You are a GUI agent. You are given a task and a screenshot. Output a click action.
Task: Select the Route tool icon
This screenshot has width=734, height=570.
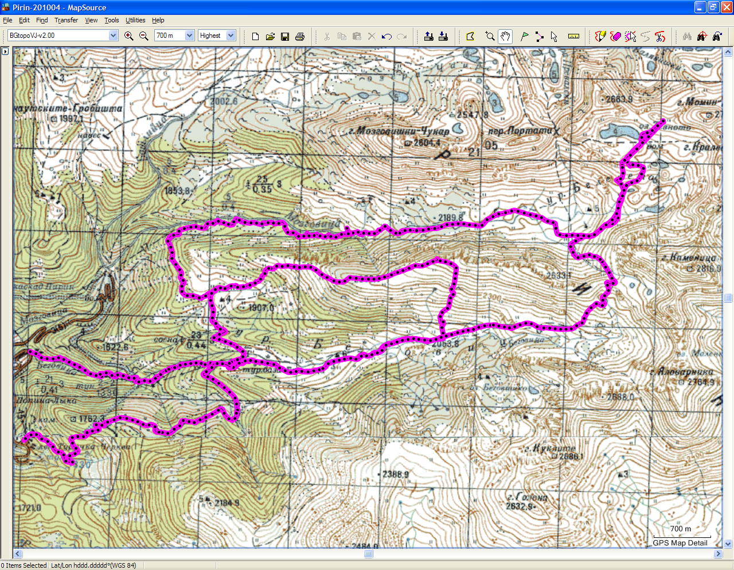(539, 36)
